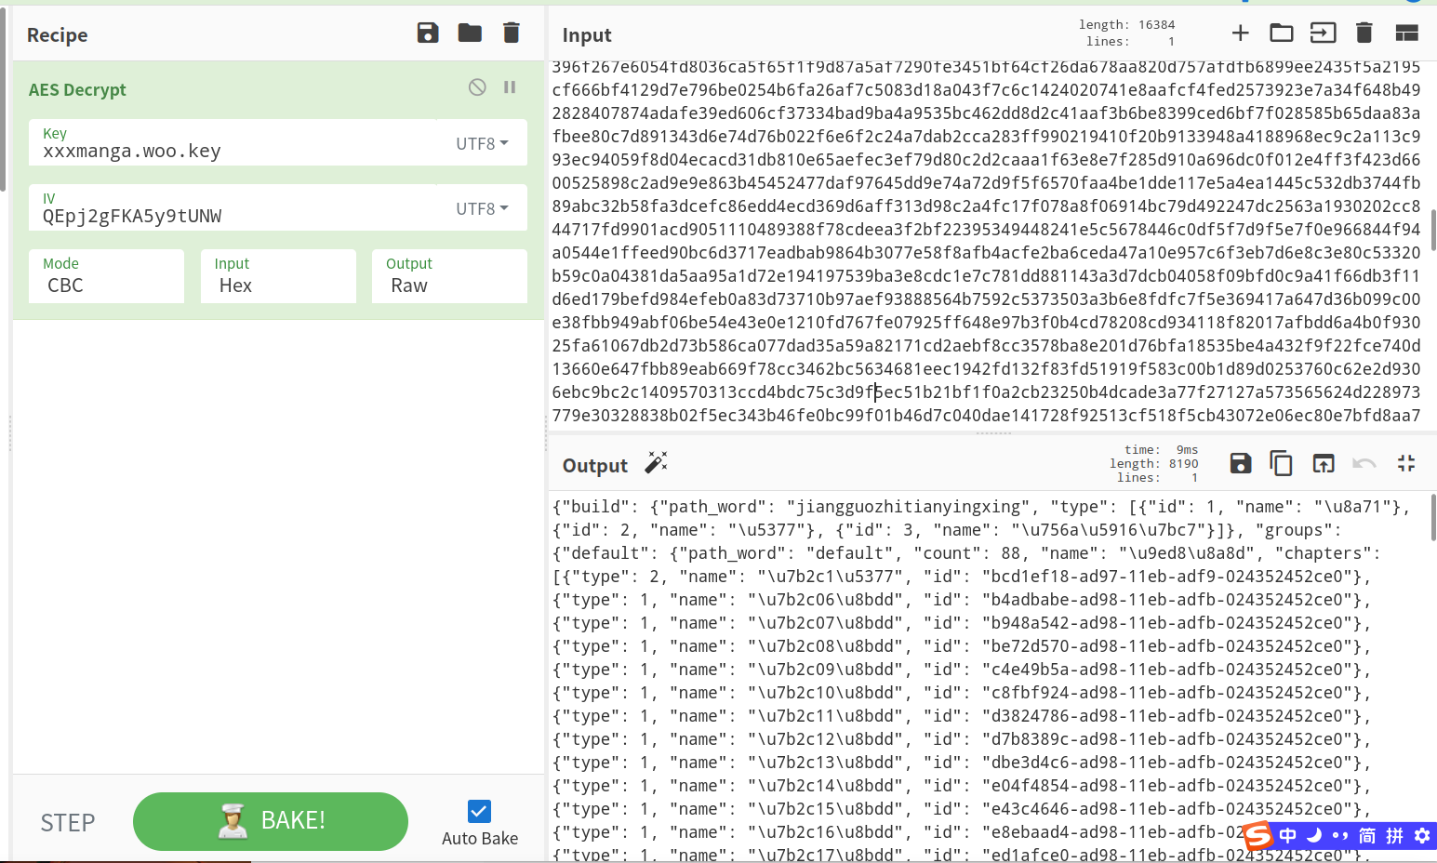
Task: Expand the Mode CBC dropdown
Action: pos(106,276)
